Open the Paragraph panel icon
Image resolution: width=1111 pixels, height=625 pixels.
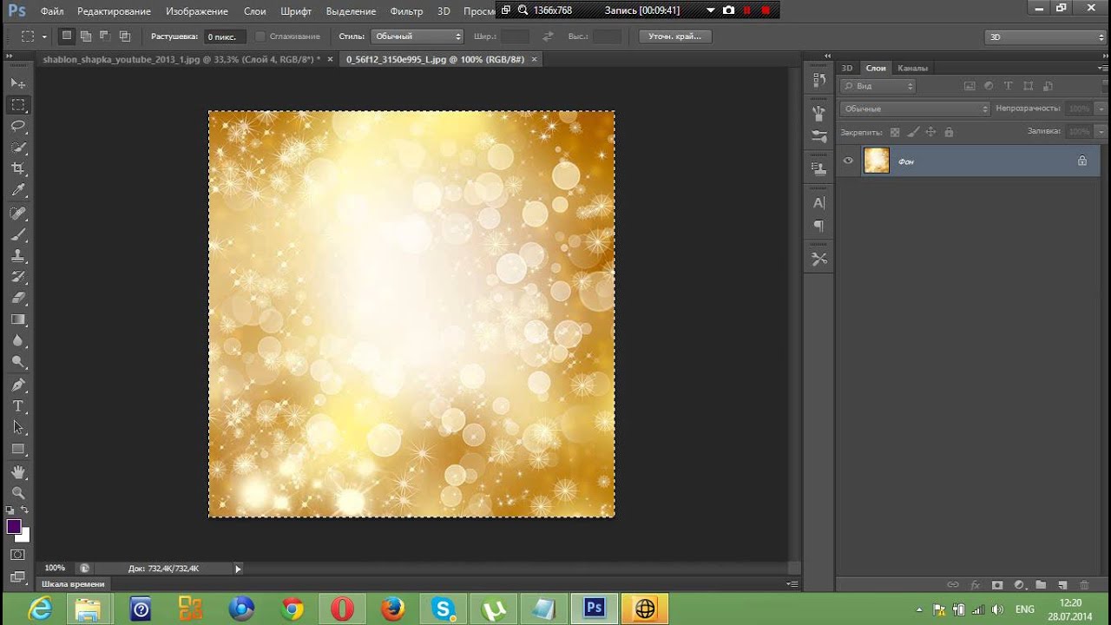[x=818, y=226]
